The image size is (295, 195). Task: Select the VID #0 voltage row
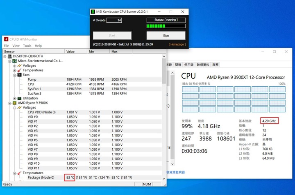pyautogui.click(x=94, y=117)
